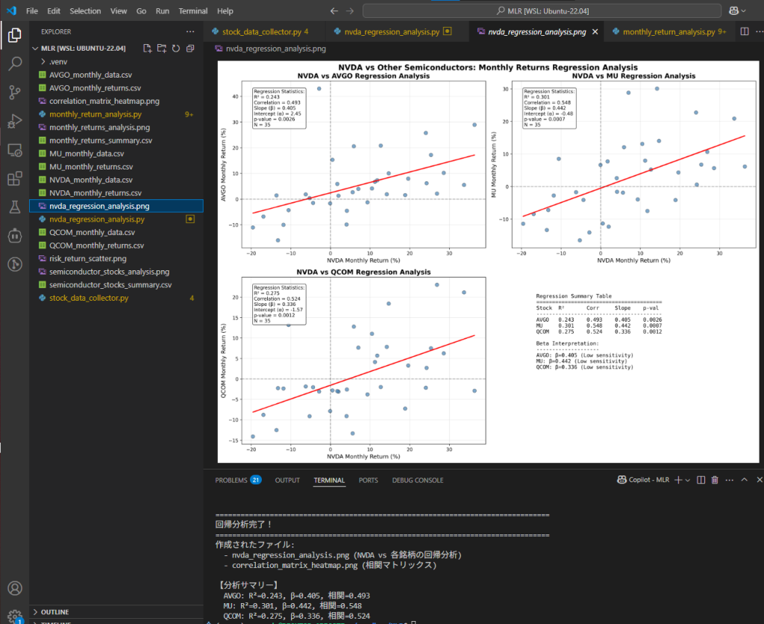The height and width of the screenshot is (624, 764).
Task: Open the Copilot chat menu in title bar
Action: coord(737,10)
